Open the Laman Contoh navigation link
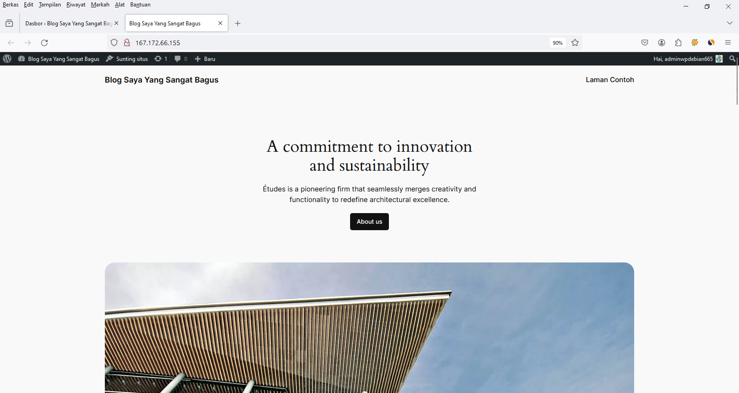739x393 pixels. (x=610, y=80)
